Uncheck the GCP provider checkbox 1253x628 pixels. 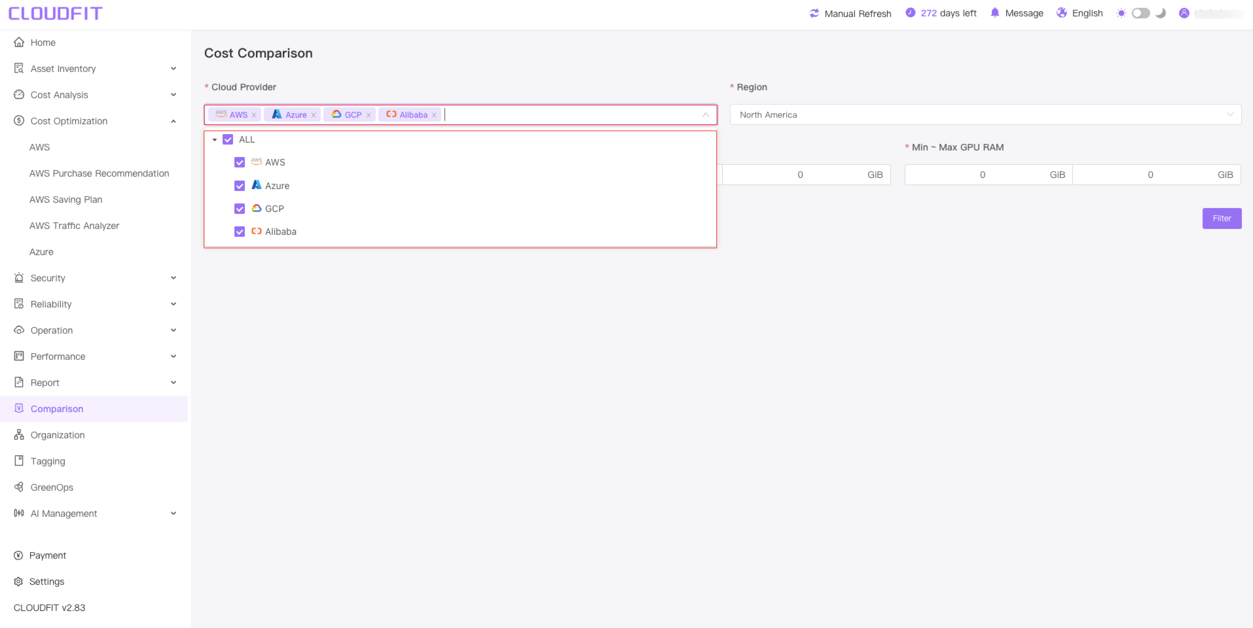point(240,209)
